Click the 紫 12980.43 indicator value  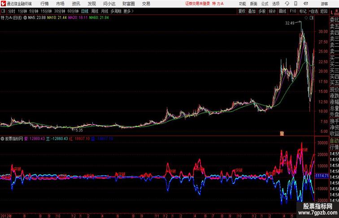tap(35, 139)
